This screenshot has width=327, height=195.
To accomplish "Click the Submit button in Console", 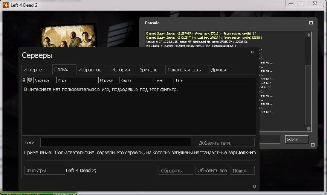I will 297,139.
